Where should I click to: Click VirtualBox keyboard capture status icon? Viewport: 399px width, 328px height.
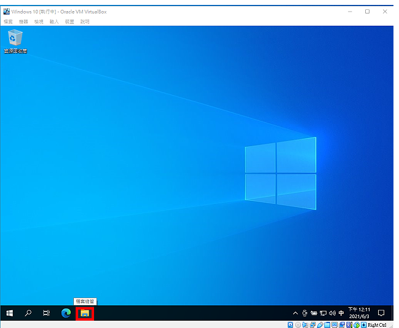[363, 325]
